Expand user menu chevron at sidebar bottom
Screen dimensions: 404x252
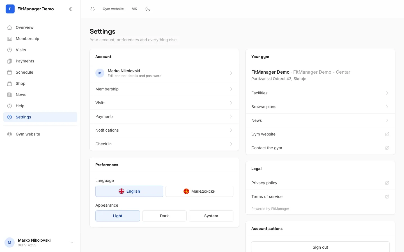click(72, 242)
